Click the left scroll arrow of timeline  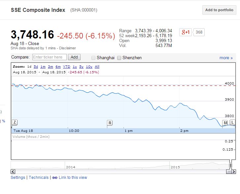tap(13, 171)
